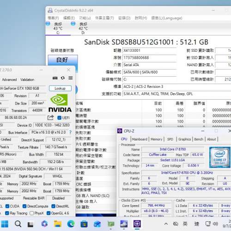The width and height of the screenshot is (231, 231).
Task: Open Microsoft Store from taskbar
Action: (x=84, y=224)
